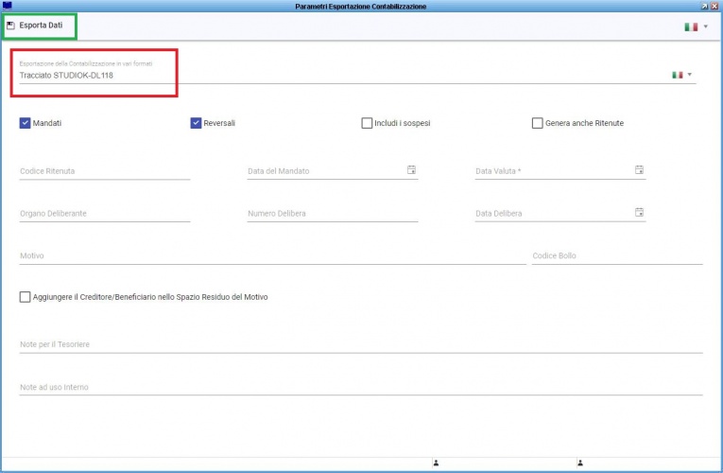Viewport: 723px width, 473px height.
Task: Enable the Includi i sospesi checkbox
Action: 367,123
